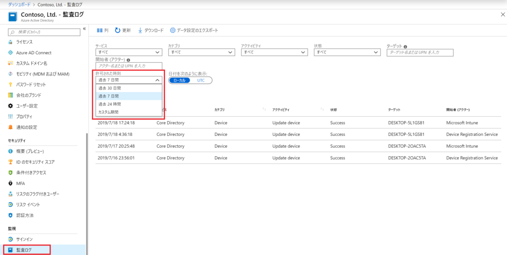Click the カスタム ドメイン名 icon
Viewport: 507px width, 255px height.
[10, 63]
